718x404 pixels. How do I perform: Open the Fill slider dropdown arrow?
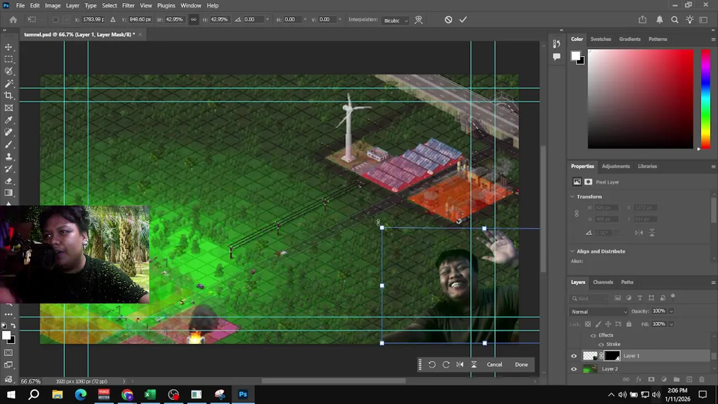[x=671, y=324]
